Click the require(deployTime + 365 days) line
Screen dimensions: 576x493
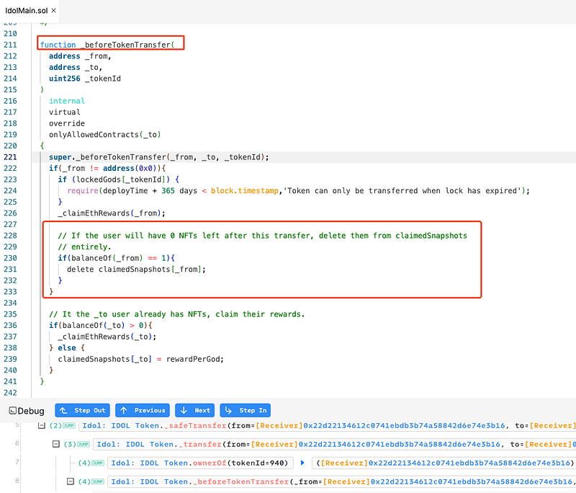[x=298, y=190]
